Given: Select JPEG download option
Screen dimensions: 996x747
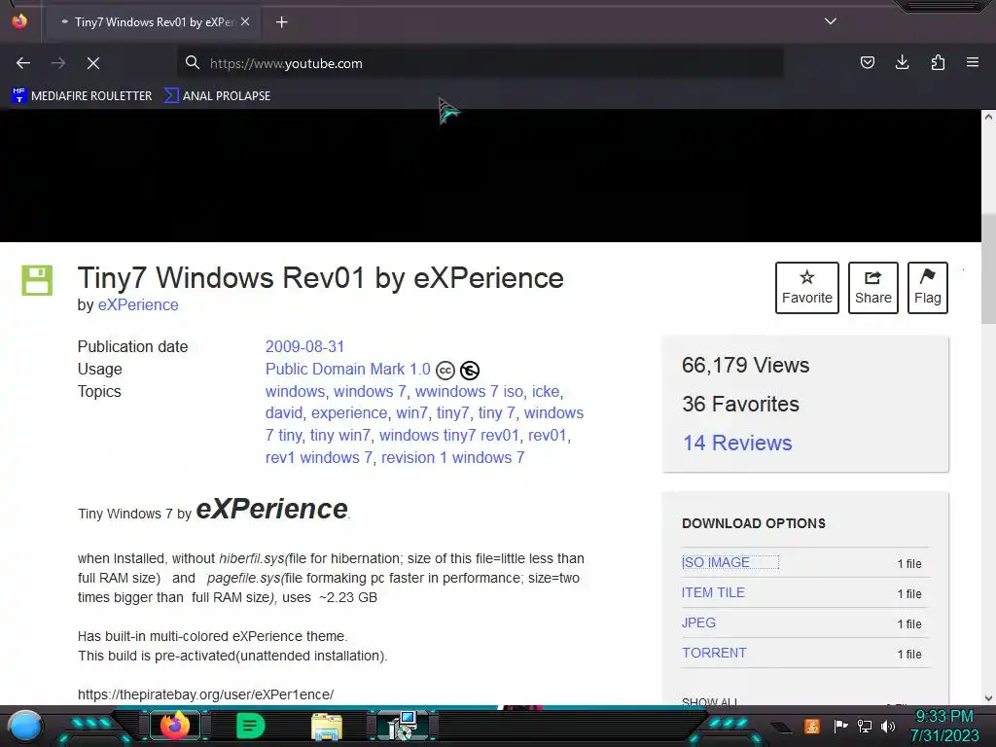Looking at the screenshot, I should pyautogui.click(x=698, y=622).
